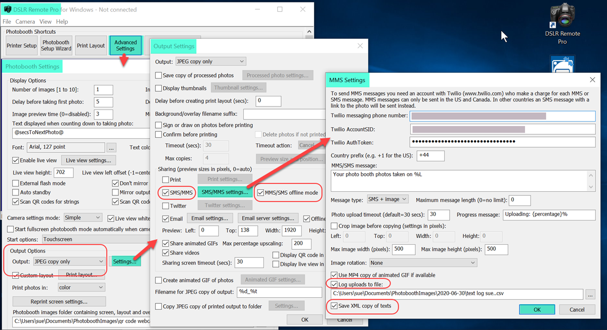Enable the Twitter sharing checkbox
The image size is (607, 330).
coord(166,205)
